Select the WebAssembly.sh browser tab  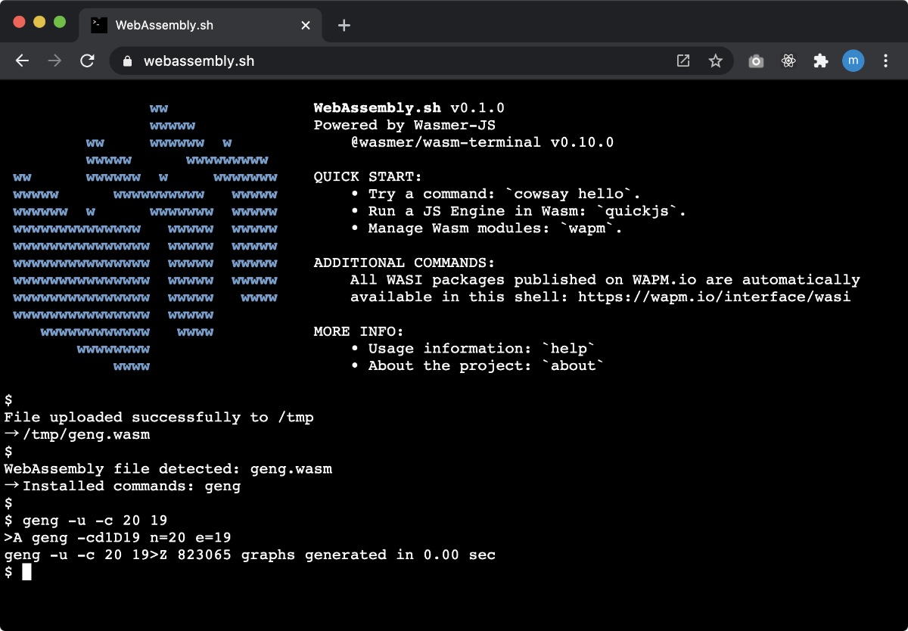200,25
